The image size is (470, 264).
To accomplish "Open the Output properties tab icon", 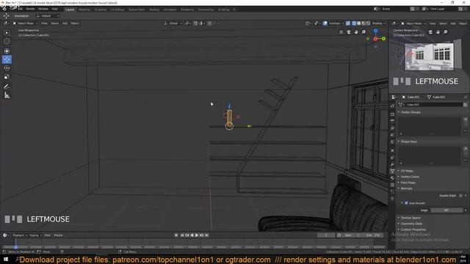I will 392,120.
